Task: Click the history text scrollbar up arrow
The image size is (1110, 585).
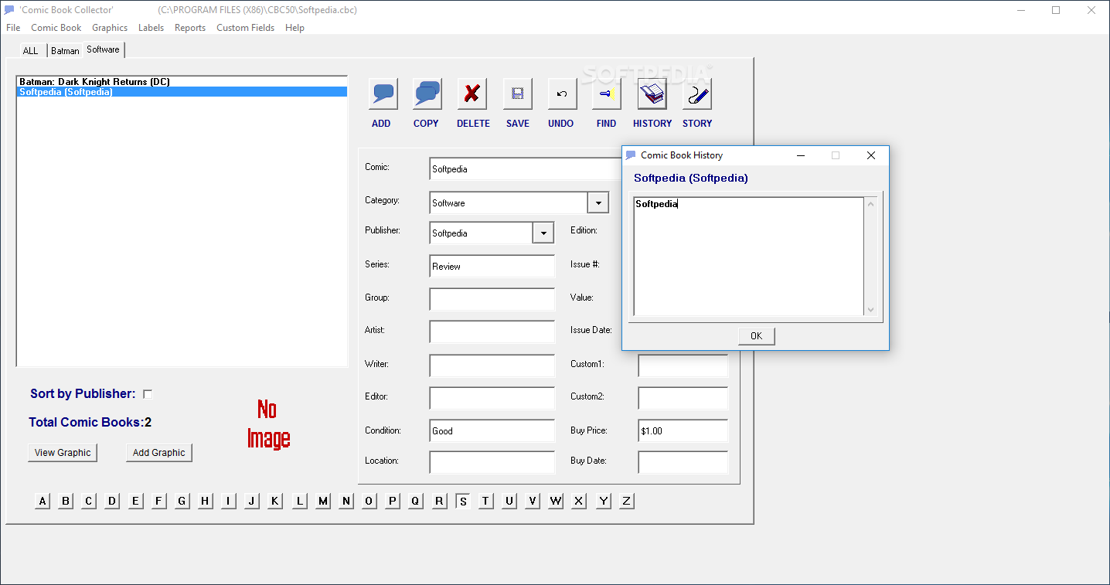Action: point(870,205)
